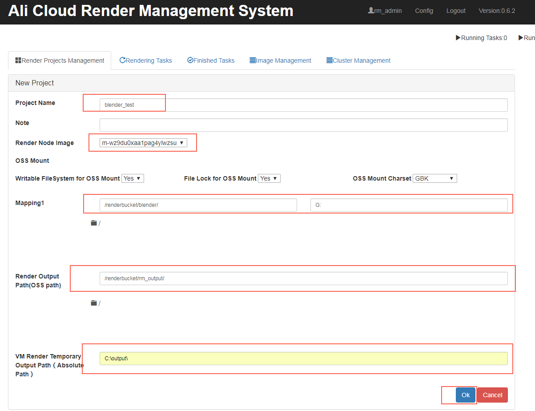
Task: Open the OSS Mount Charset dropdown
Action: 435,178
